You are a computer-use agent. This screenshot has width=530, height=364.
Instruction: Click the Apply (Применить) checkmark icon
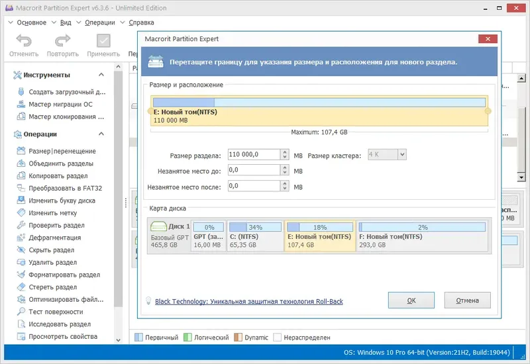point(103,40)
